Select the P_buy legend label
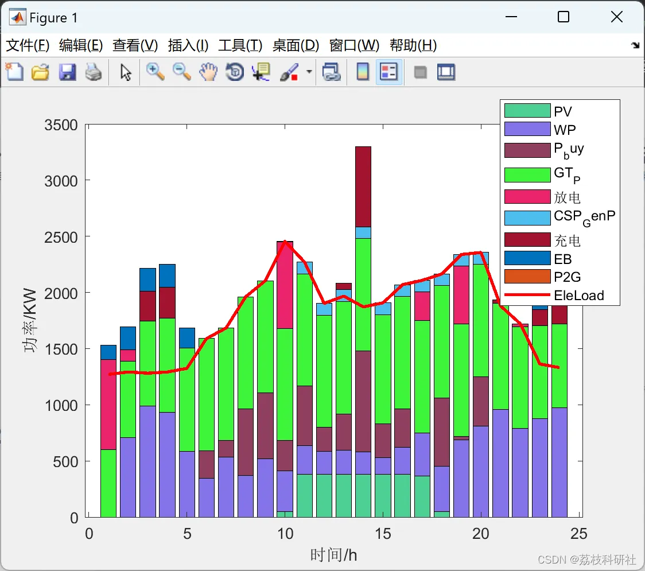 point(569,150)
